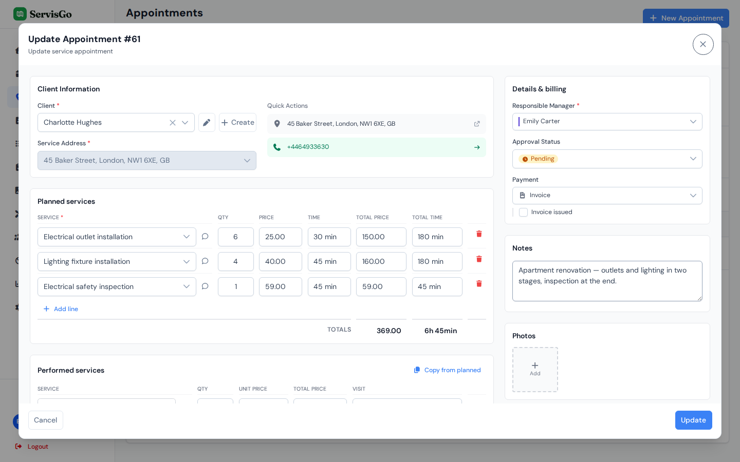
Task: Open comment for Electrical safety inspection
Action: pos(205,286)
